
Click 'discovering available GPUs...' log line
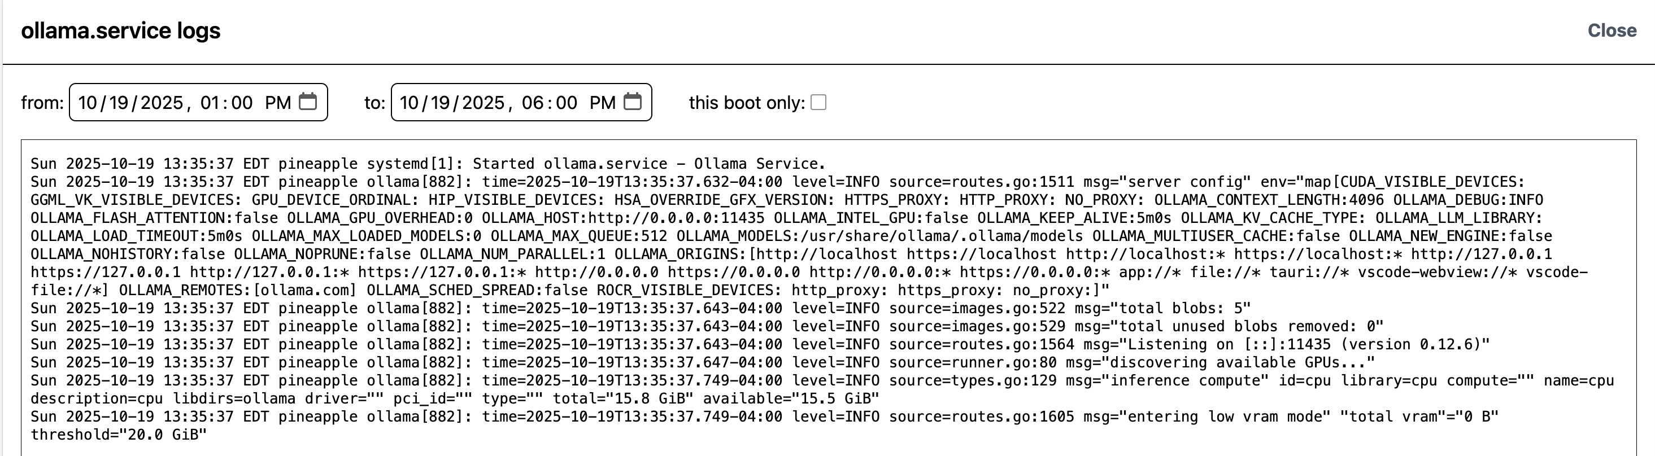point(703,362)
